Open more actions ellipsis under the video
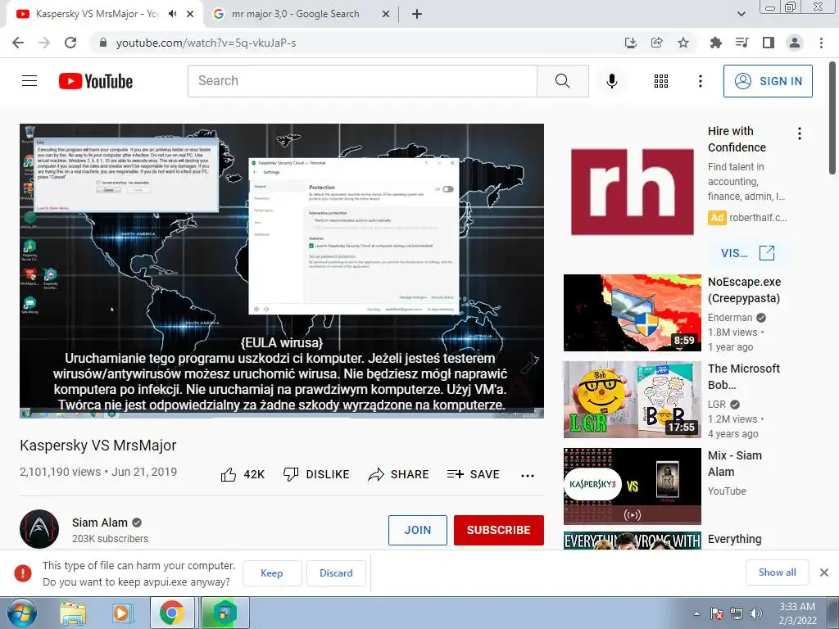Screen dimensions: 839x629 pyautogui.click(x=528, y=476)
